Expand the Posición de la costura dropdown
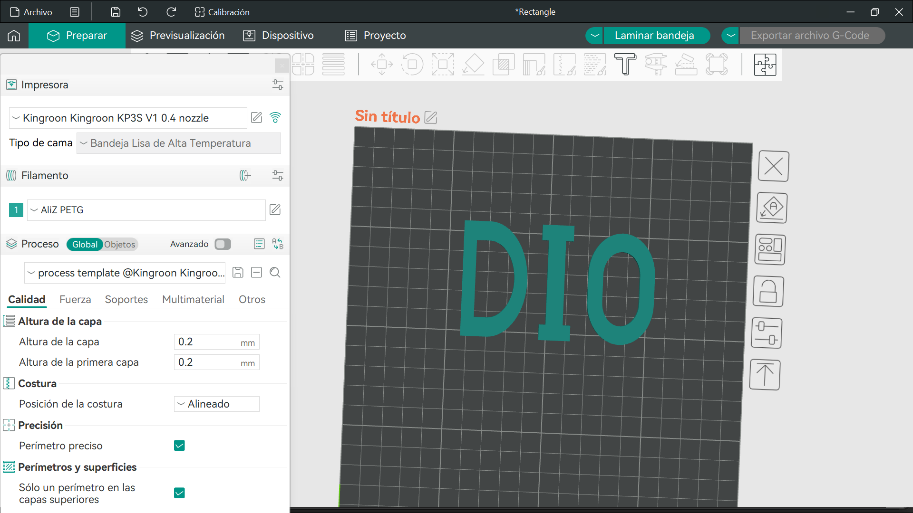Viewport: 913px width, 513px height. point(217,404)
